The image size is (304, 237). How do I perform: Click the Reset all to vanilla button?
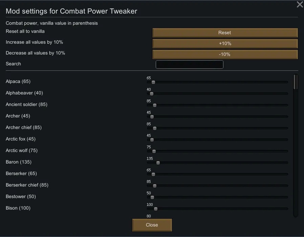coord(225,33)
